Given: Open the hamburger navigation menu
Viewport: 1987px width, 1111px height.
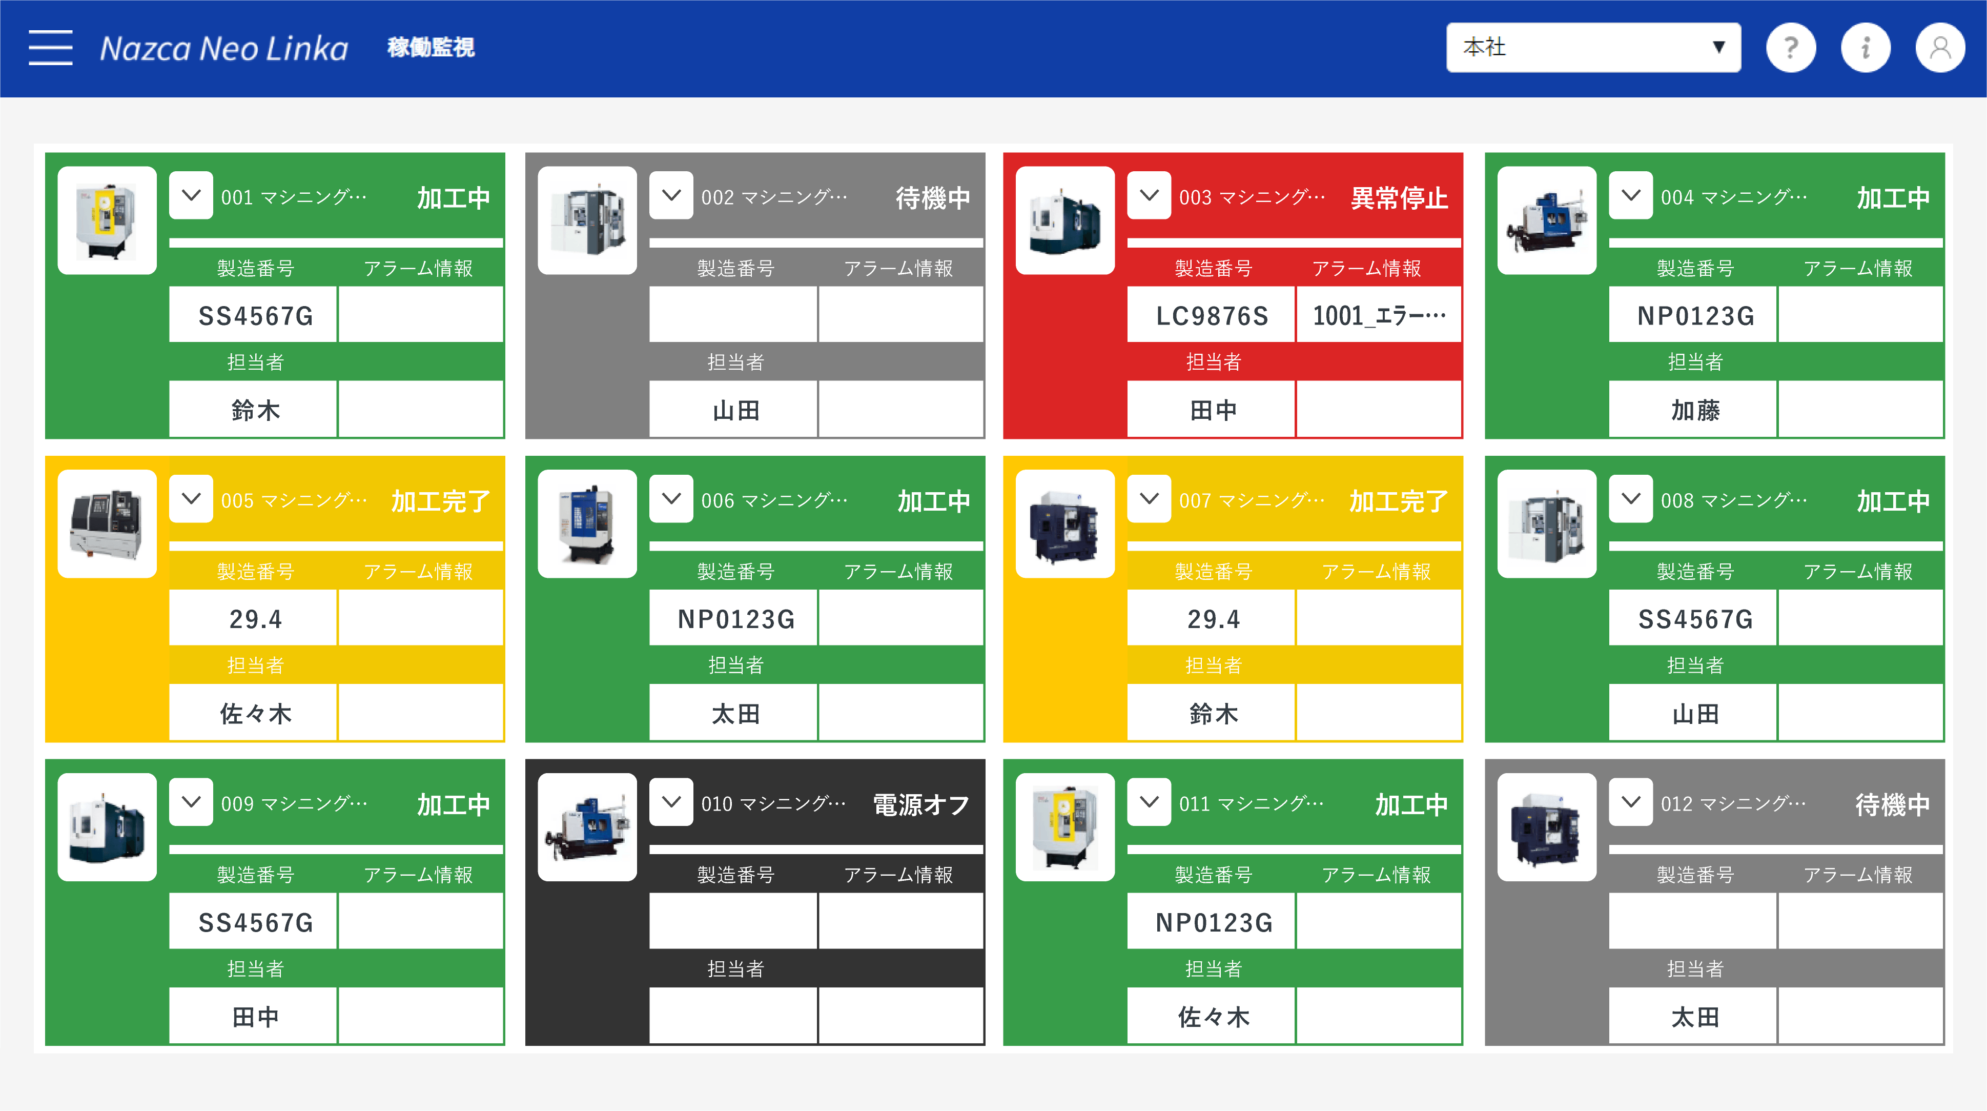Looking at the screenshot, I should point(50,48).
